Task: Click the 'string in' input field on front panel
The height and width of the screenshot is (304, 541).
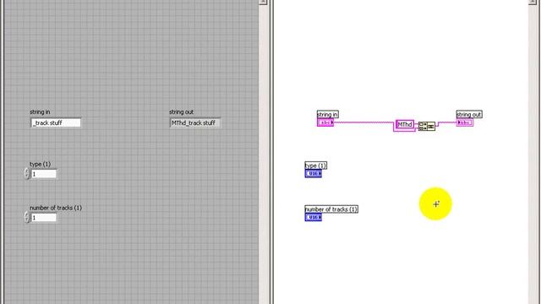Action: click(56, 123)
